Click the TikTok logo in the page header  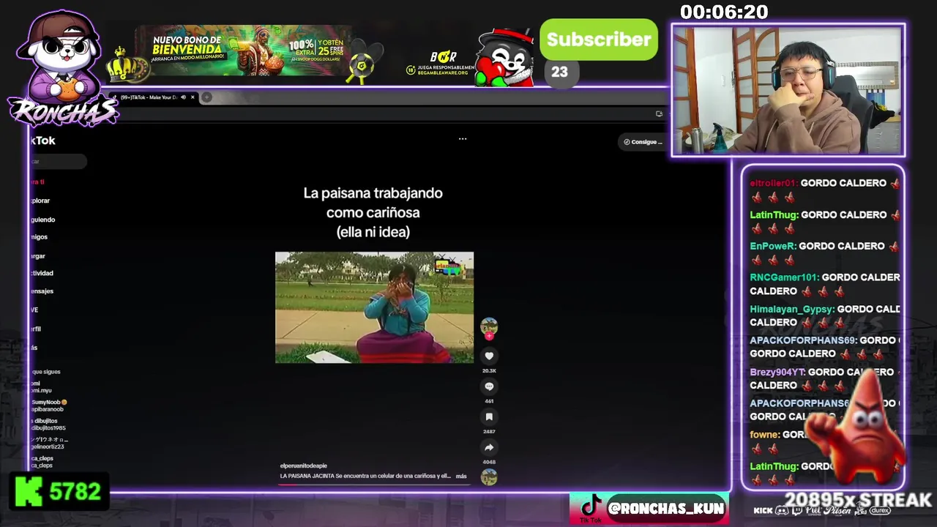pyautogui.click(x=42, y=141)
